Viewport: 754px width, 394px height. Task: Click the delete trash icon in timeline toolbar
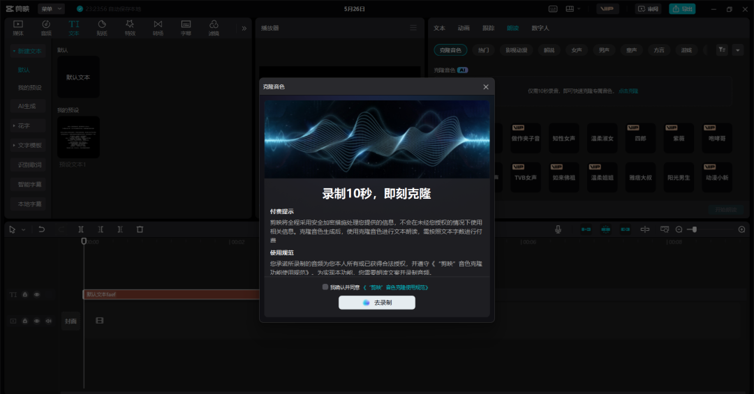(140, 229)
